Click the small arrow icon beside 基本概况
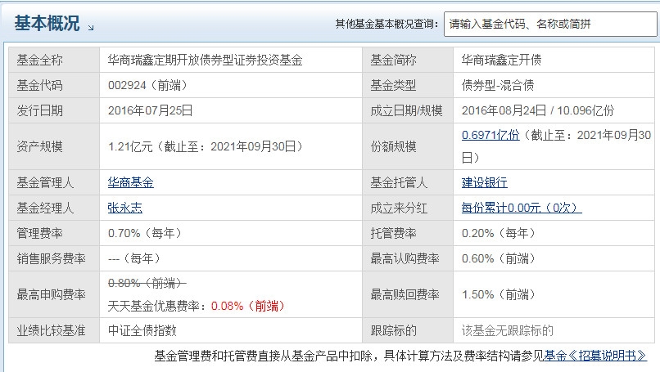The width and height of the screenshot is (660, 372). click(x=91, y=28)
